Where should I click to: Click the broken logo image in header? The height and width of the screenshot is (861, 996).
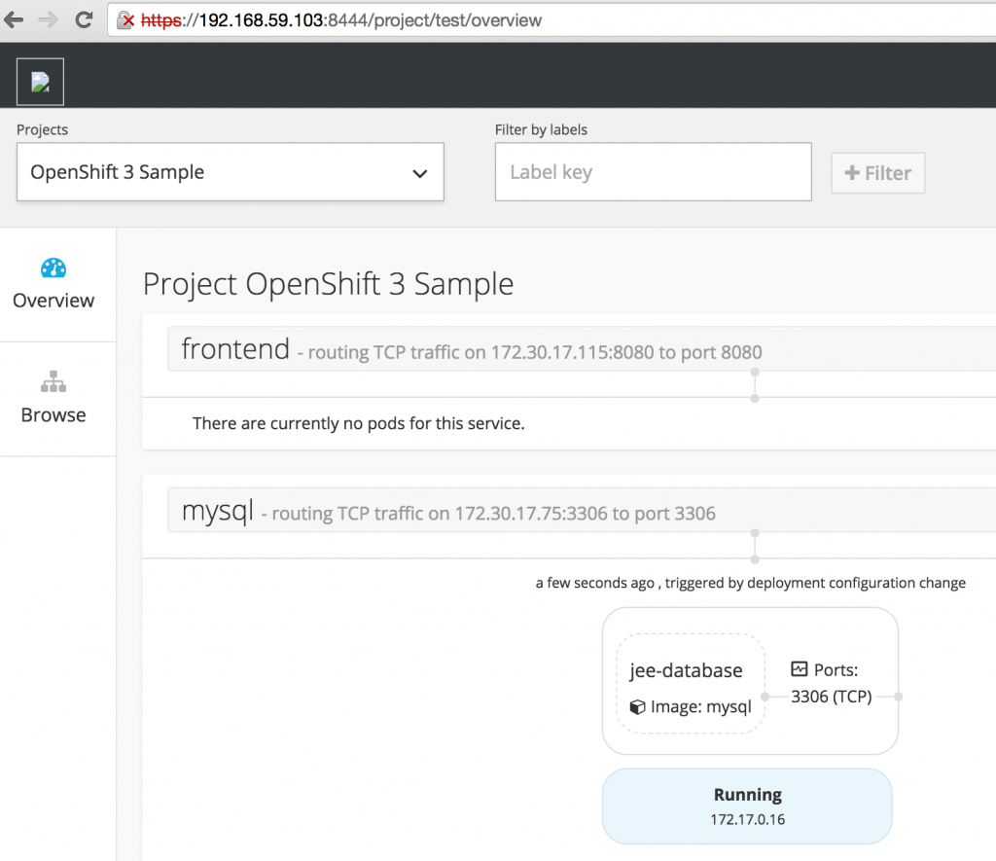40,82
